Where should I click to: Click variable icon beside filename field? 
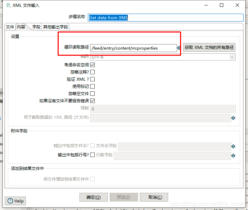[233, 146]
